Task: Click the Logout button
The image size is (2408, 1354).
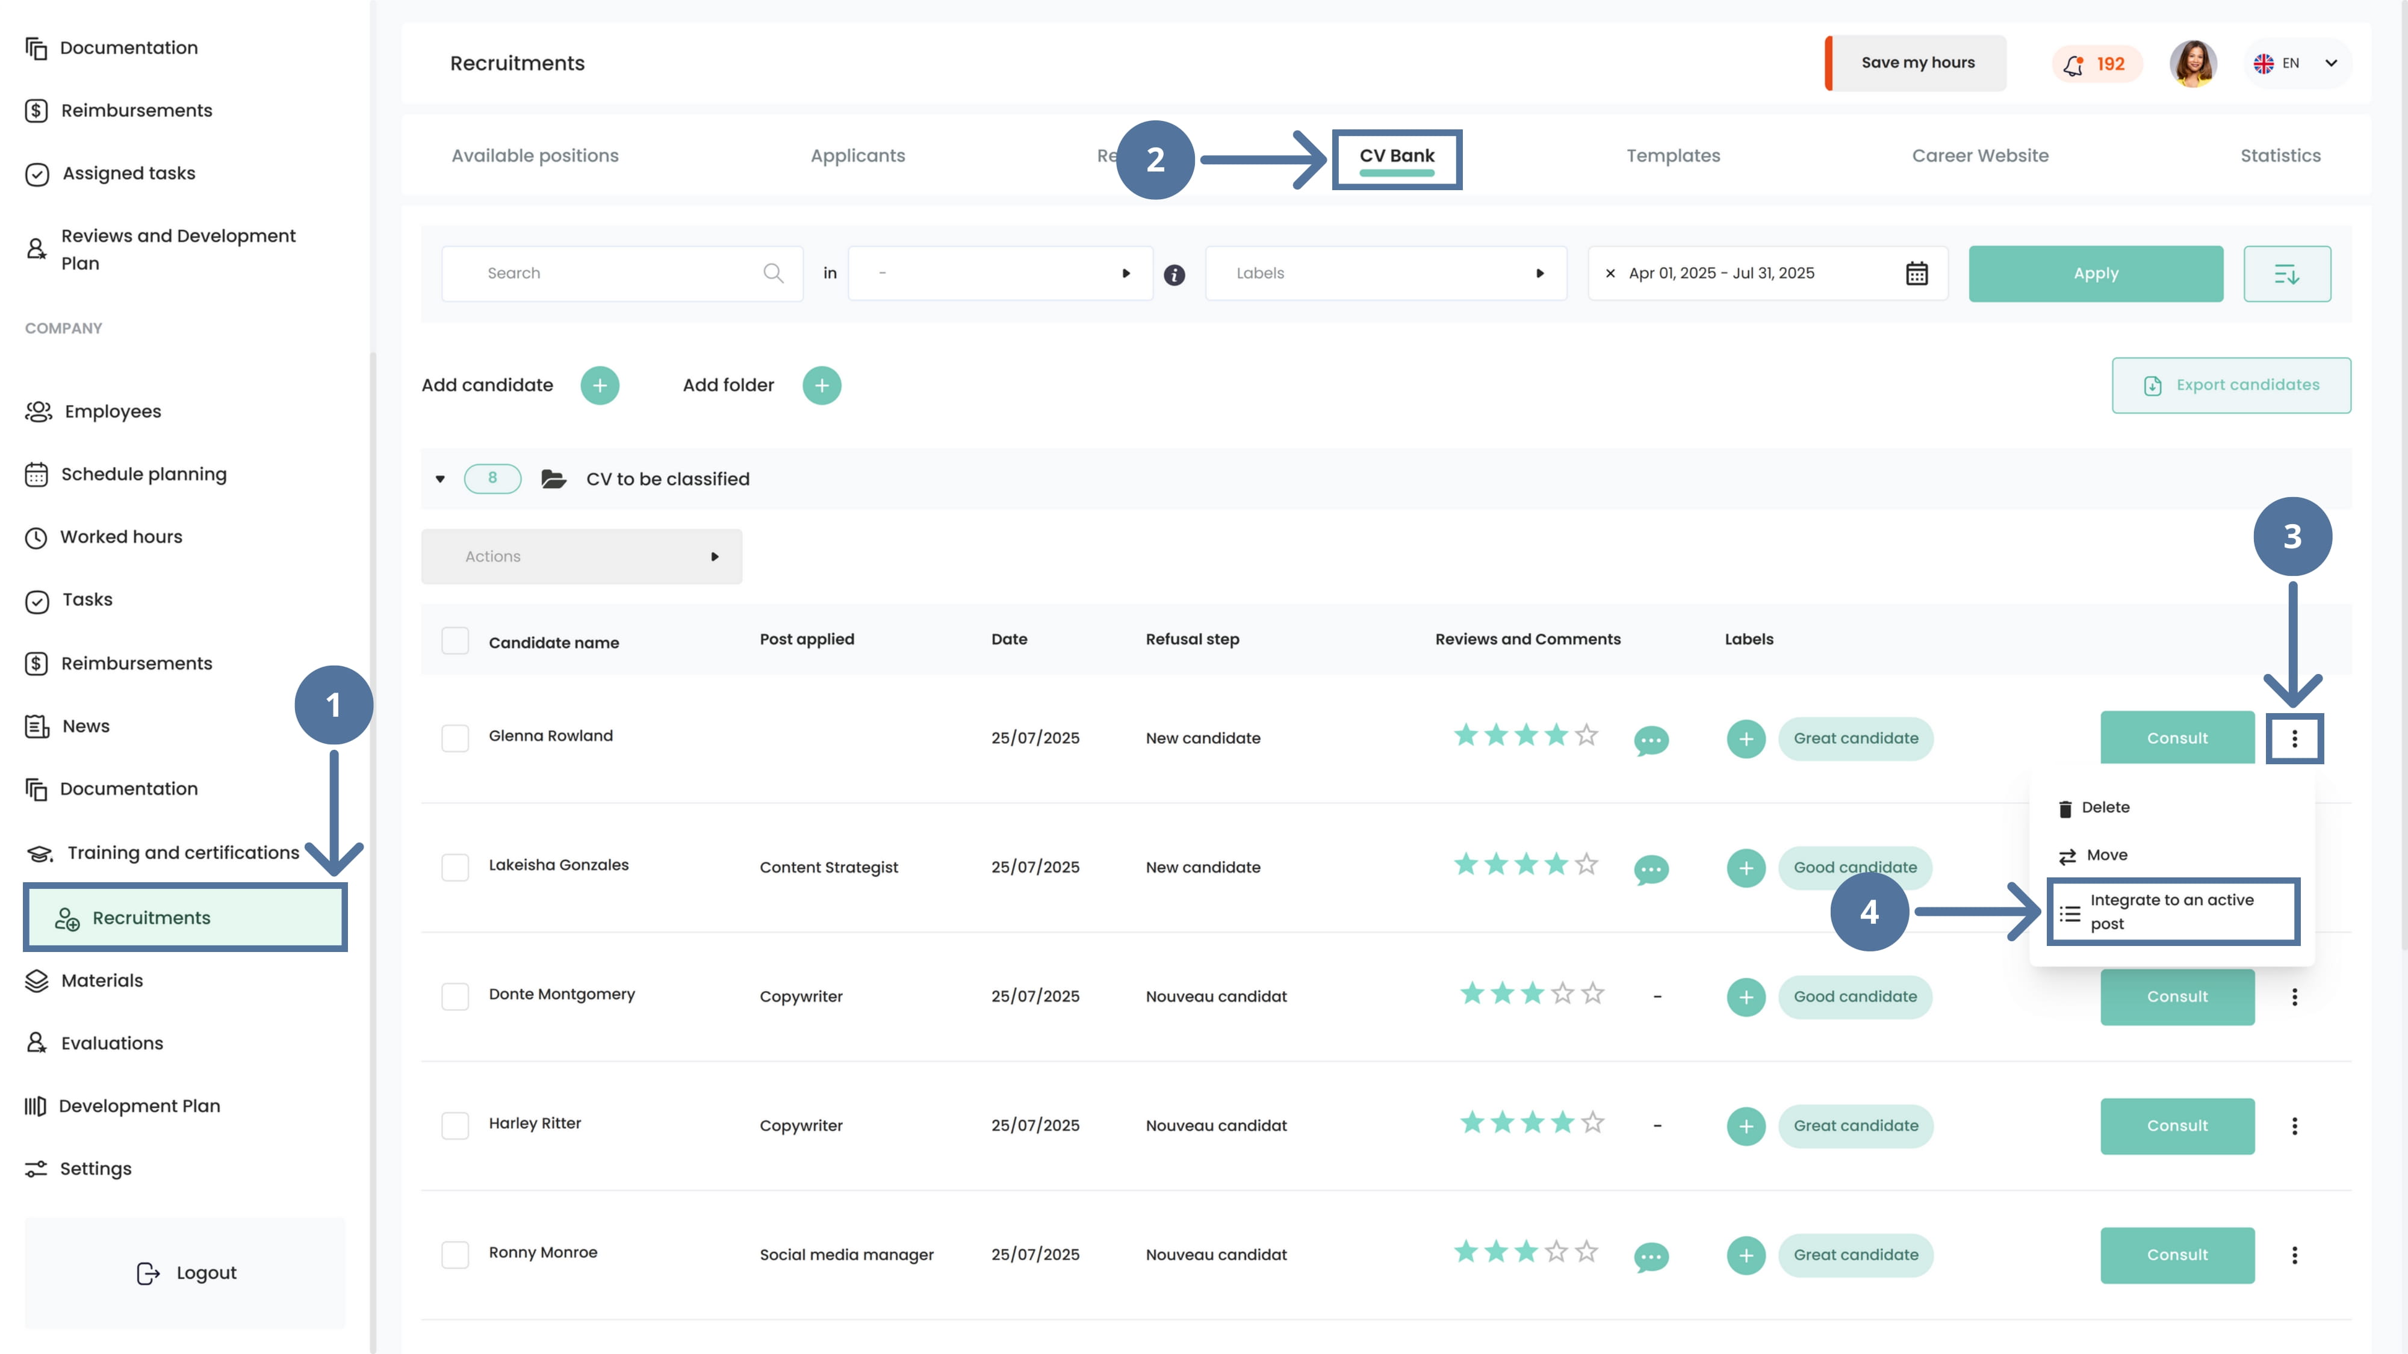Action: [x=185, y=1273]
